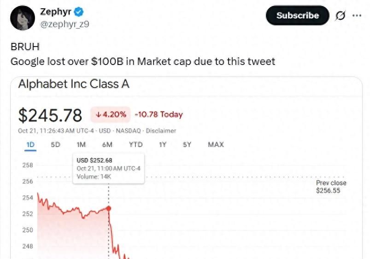The image size is (370, 259).
Task: Select the 6M chart range tab
Action: pyautogui.click(x=107, y=145)
